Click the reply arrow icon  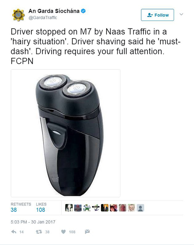[x=14, y=232]
